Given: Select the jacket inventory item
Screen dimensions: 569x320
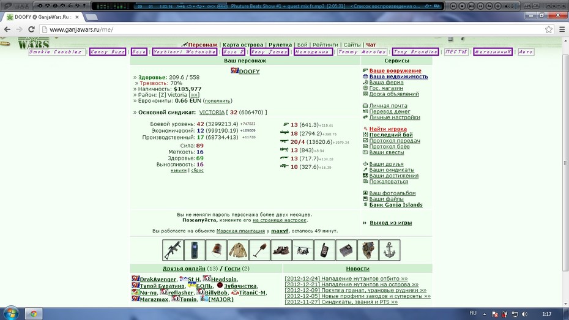Looking at the screenshot, I should [x=238, y=250].
